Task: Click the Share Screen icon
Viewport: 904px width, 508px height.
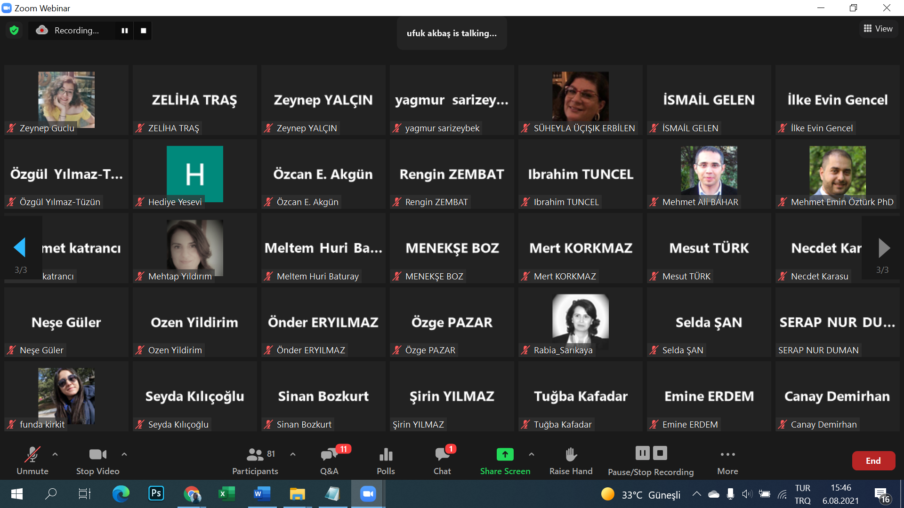Action: tap(505, 454)
